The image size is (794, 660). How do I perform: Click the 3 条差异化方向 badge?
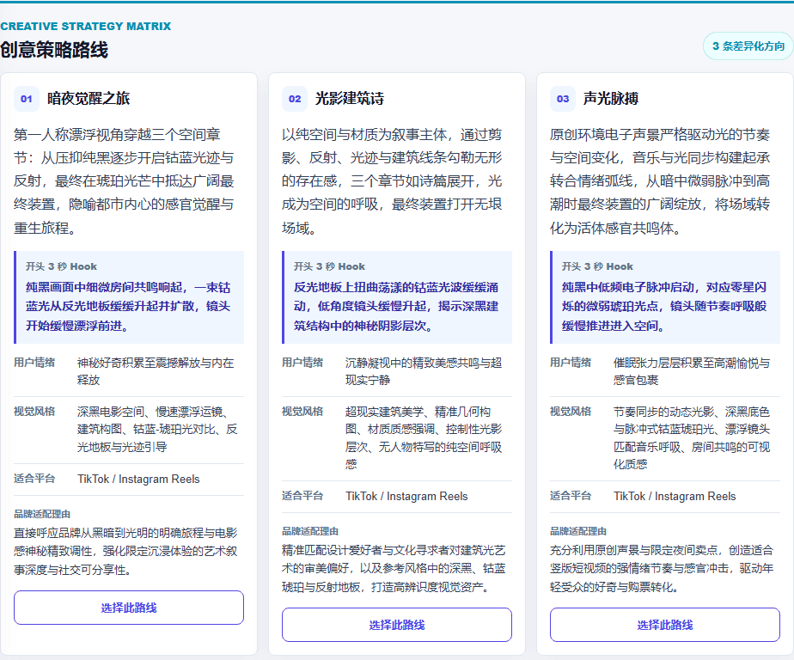point(748,46)
